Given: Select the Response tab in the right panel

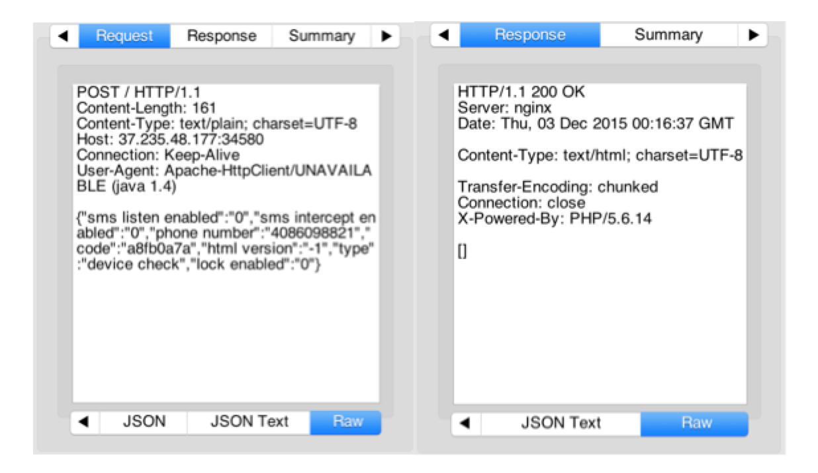Looking at the screenshot, I should 530,35.
